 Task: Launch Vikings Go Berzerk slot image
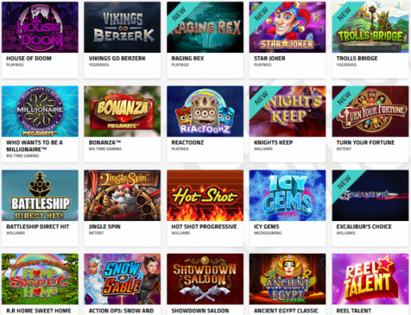[x=122, y=27]
